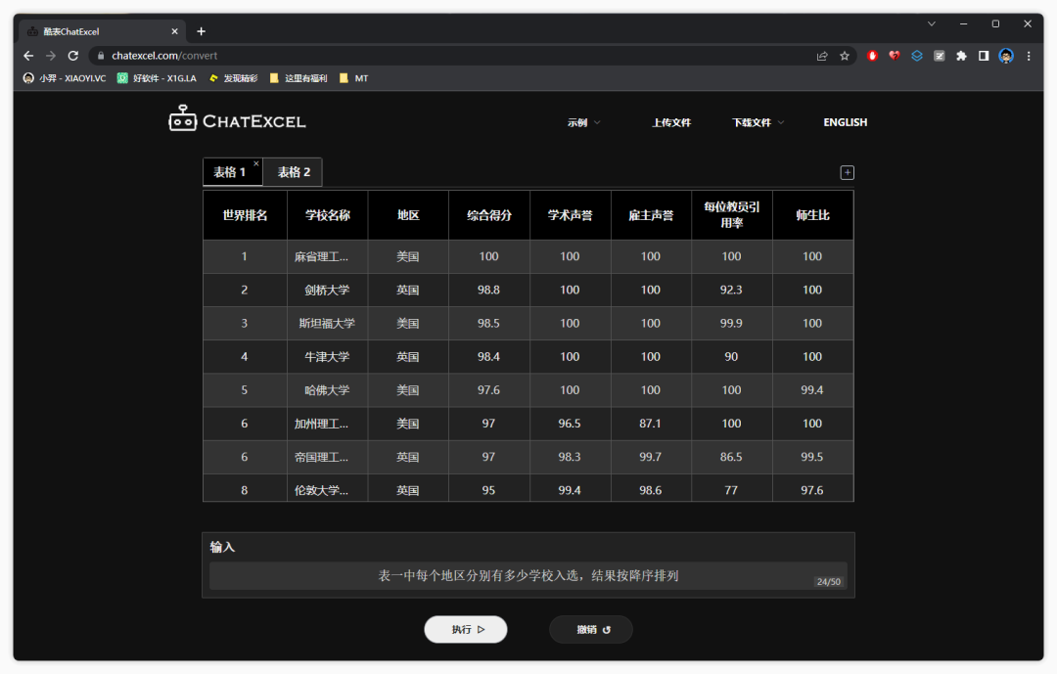This screenshot has height=674, width=1057.
Task: Open the Extensions puzzle icon
Action: [x=961, y=56]
